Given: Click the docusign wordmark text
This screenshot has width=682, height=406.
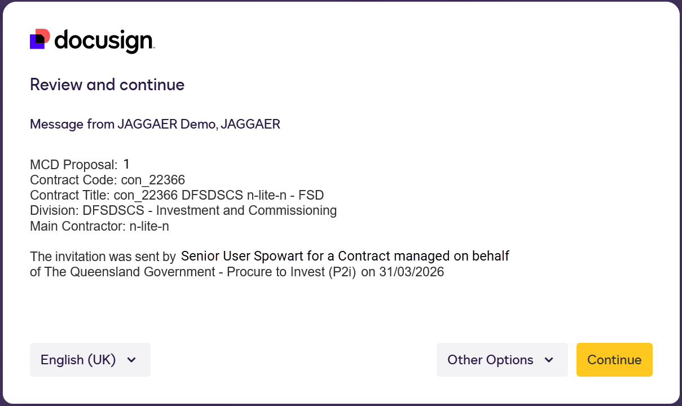Looking at the screenshot, I should tap(104, 41).
